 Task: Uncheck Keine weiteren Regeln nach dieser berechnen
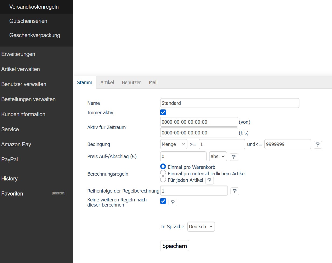163,201
